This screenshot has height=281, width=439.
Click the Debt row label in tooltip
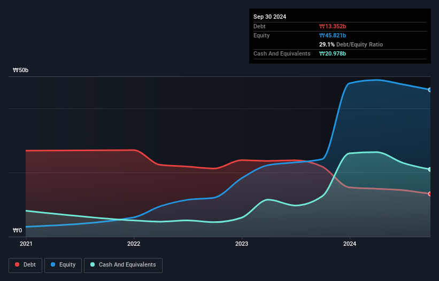(259, 26)
